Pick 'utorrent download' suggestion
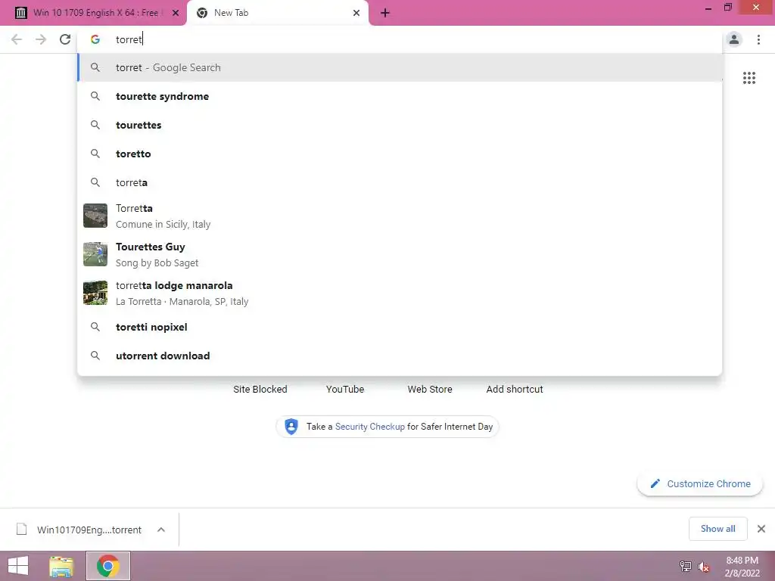This screenshot has height=581, width=775. click(400, 356)
